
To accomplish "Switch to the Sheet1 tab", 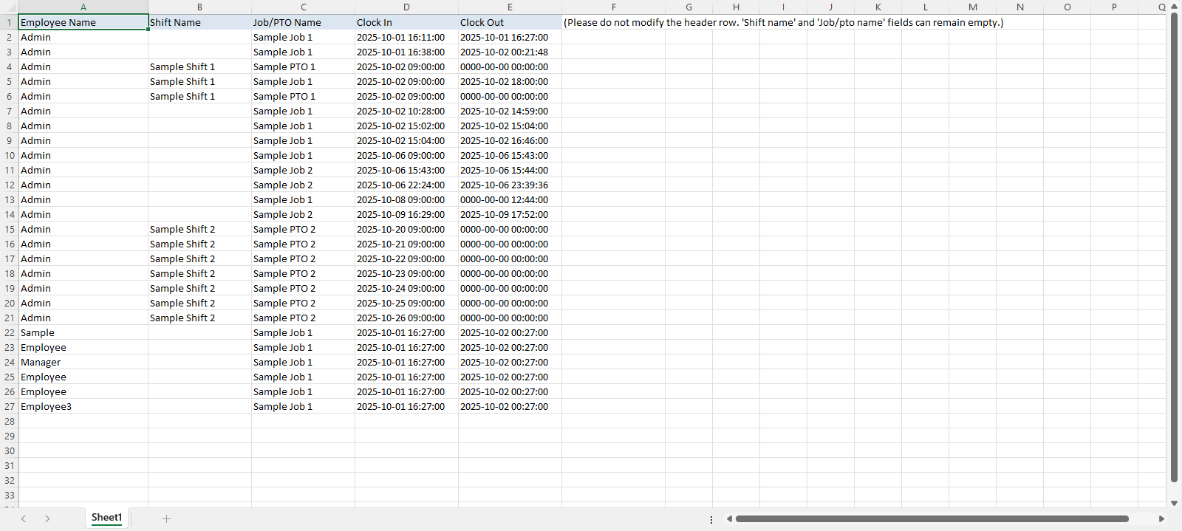I will pos(106,518).
